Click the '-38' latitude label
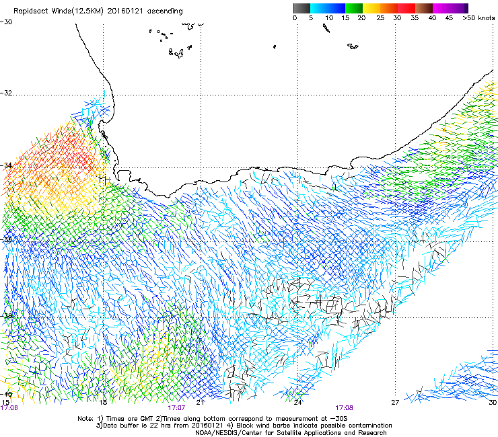Screen dimensions: 498x437 click(x=6, y=316)
